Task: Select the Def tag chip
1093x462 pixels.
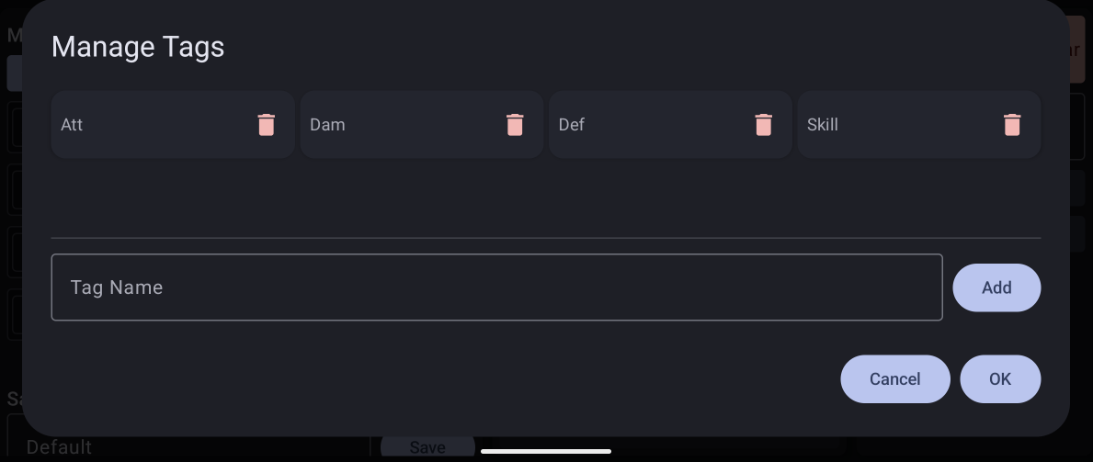Action: pyautogui.click(x=670, y=125)
